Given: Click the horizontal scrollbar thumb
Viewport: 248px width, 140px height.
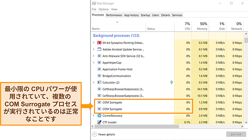Looking at the screenshot, I should click(x=137, y=126).
